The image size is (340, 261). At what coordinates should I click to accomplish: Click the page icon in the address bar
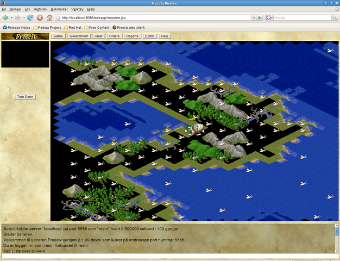tap(58, 18)
